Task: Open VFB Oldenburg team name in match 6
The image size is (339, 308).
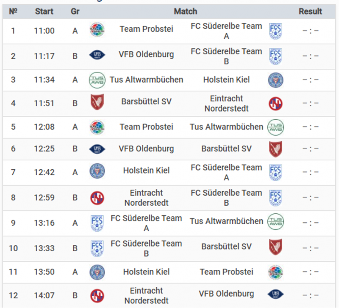Action: (146, 149)
